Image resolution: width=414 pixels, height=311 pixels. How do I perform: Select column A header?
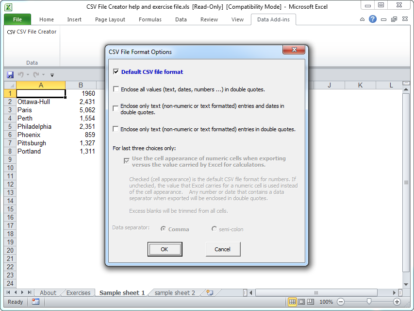pyautogui.click(x=41, y=85)
